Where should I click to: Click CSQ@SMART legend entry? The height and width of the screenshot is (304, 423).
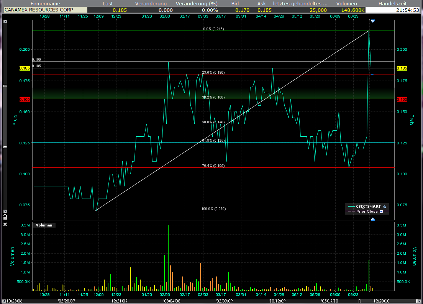pos(368,207)
